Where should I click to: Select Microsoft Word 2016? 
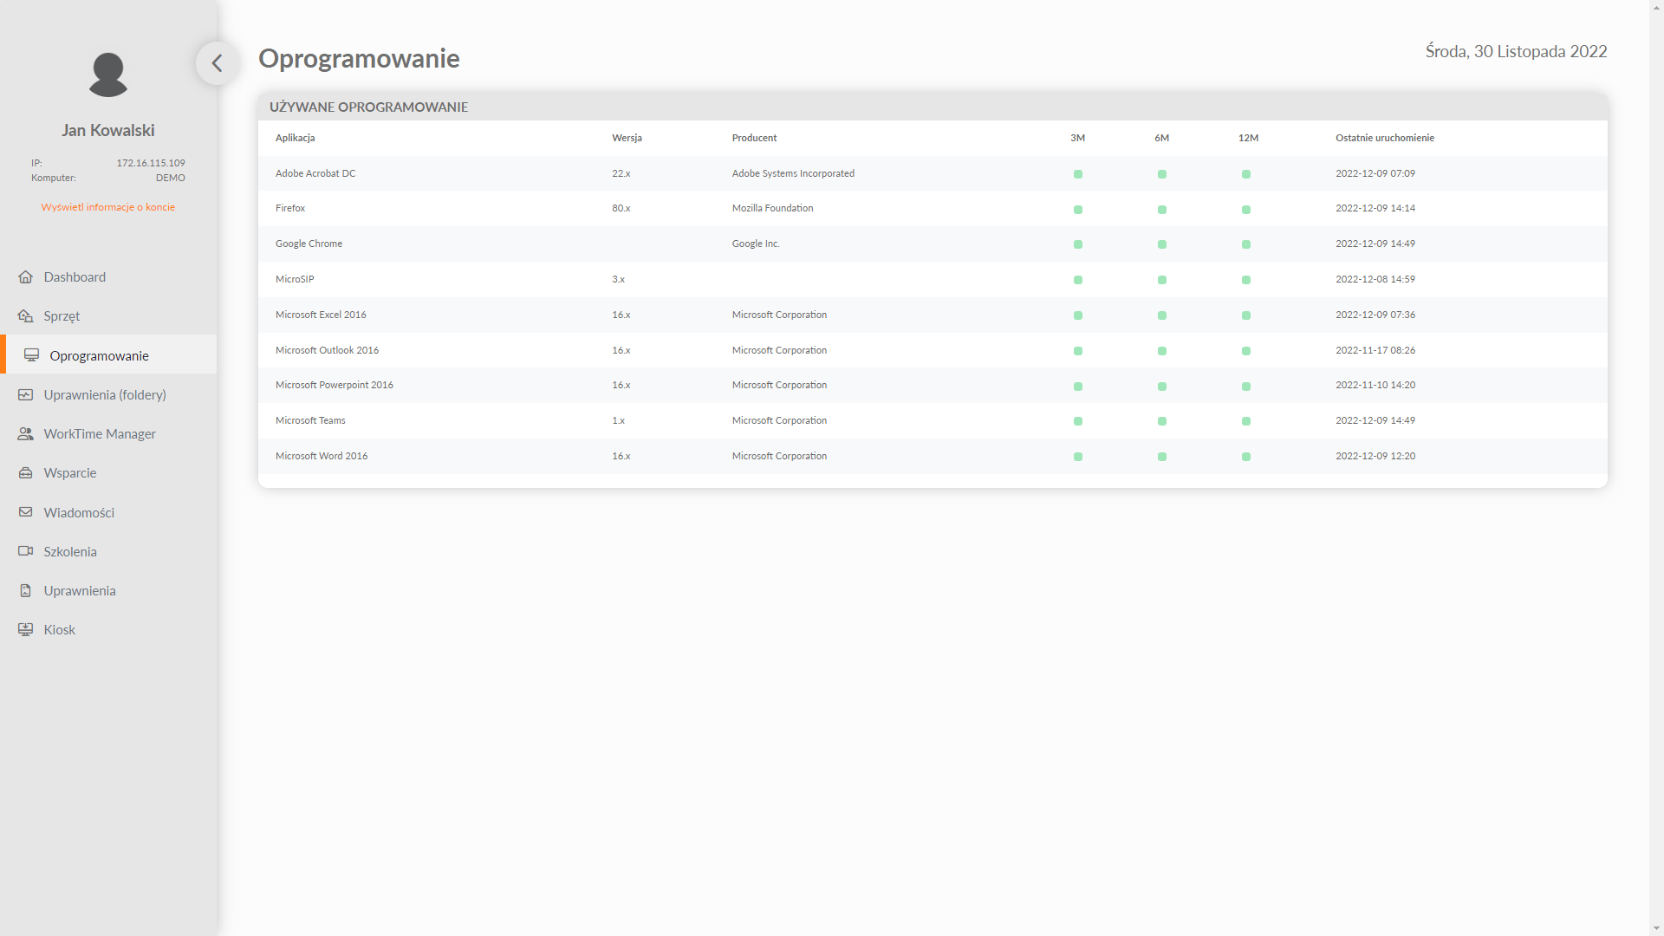point(933,456)
